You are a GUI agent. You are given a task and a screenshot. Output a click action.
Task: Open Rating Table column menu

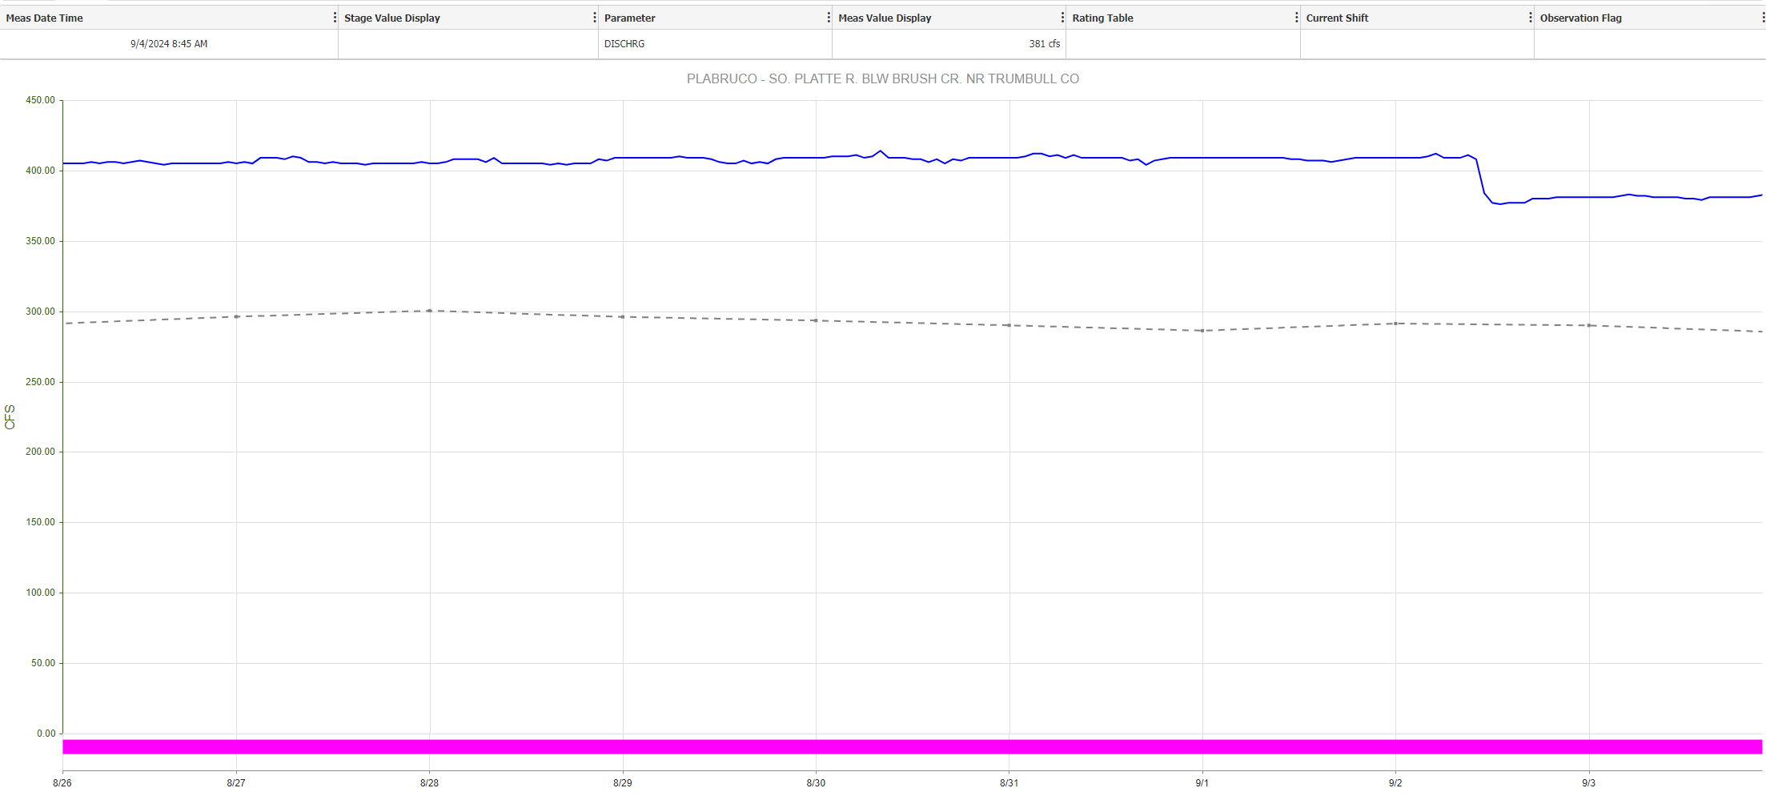click(1296, 18)
